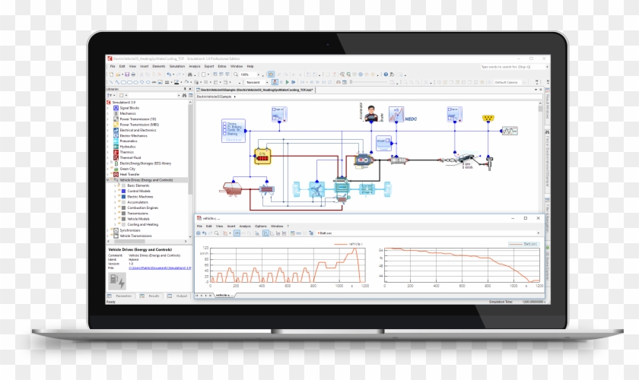Switch to the Results tab at bottom
This screenshot has height=380, width=639.
click(x=150, y=296)
